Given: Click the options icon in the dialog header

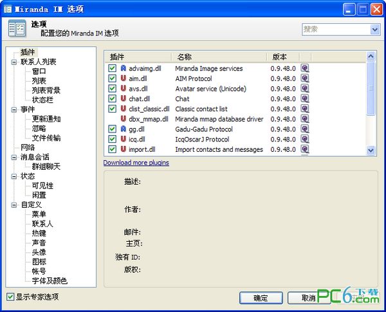Looking at the screenshot, I should click(x=17, y=29).
